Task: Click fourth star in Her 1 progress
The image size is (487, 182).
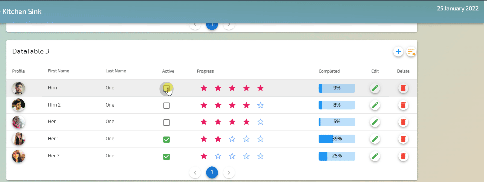Action: [246, 139]
